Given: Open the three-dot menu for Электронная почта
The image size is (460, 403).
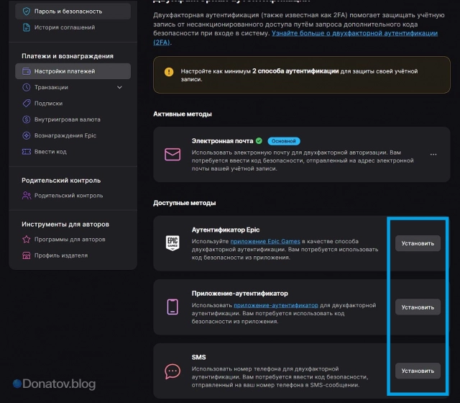Looking at the screenshot, I should (433, 155).
